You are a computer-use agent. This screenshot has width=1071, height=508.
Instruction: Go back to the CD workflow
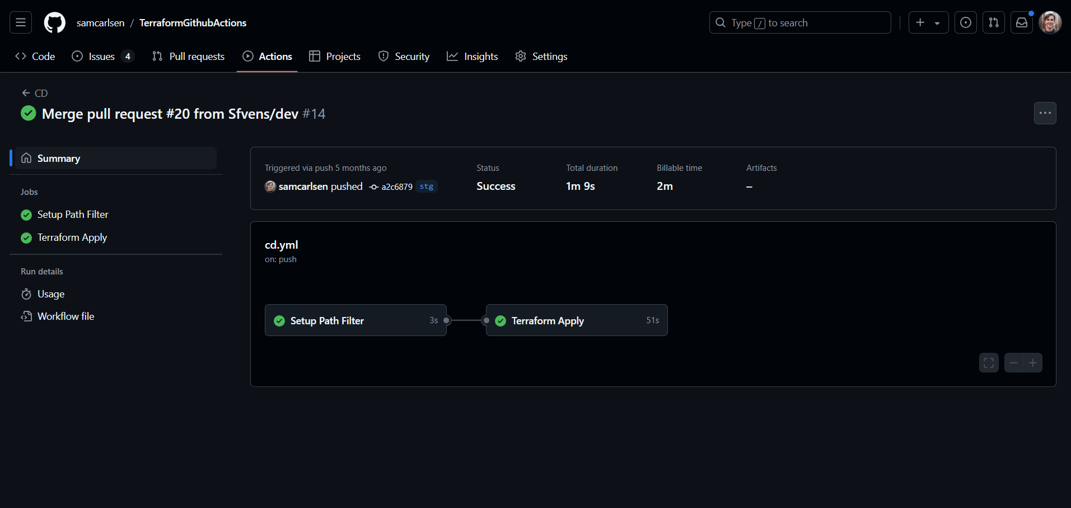tap(35, 93)
